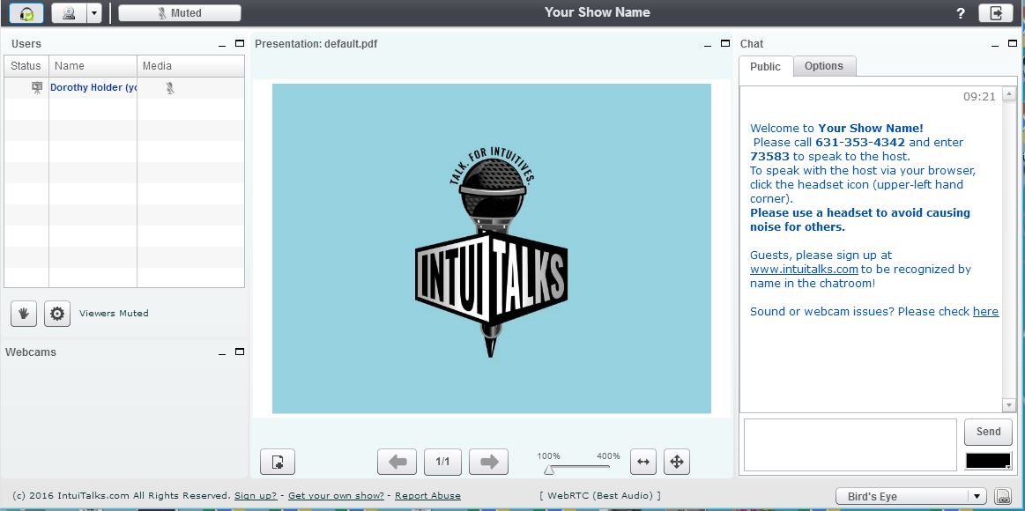This screenshot has width=1025, height=511.
Task: Switch to the chat Options tab
Action: click(x=824, y=66)
